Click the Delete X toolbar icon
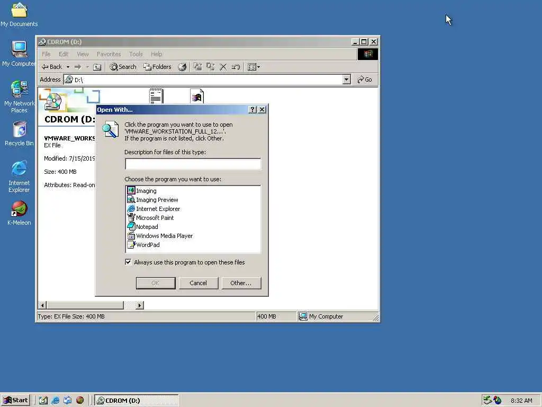The height and width of the screenshot is (407, 542). click(x=223, y=67)
